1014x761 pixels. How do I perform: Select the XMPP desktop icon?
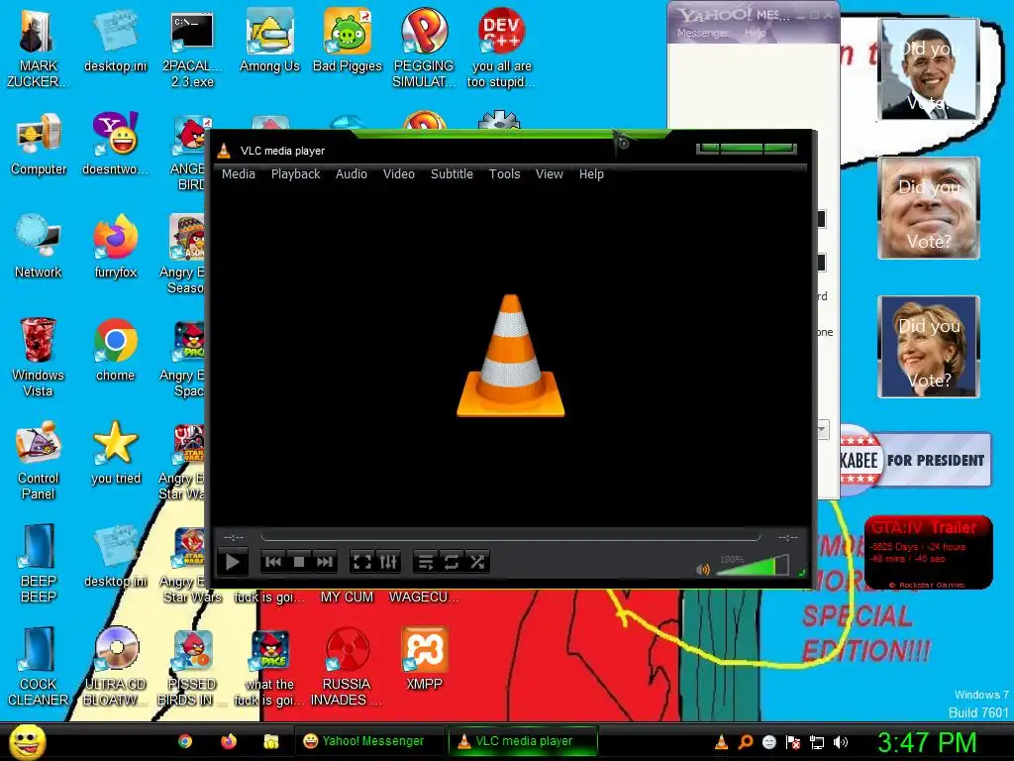click(424, 659)
